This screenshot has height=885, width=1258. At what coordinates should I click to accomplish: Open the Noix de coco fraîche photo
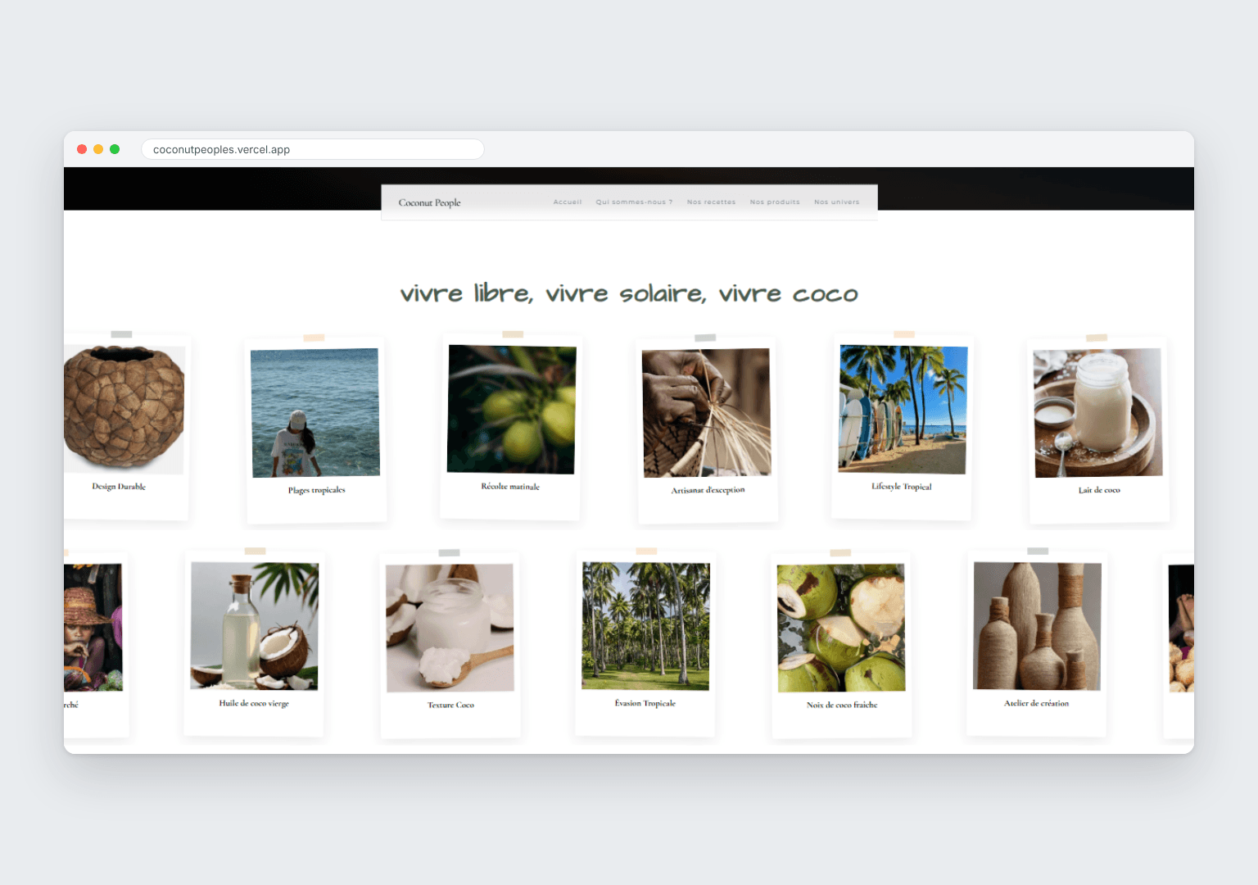[x=841, y=628]
